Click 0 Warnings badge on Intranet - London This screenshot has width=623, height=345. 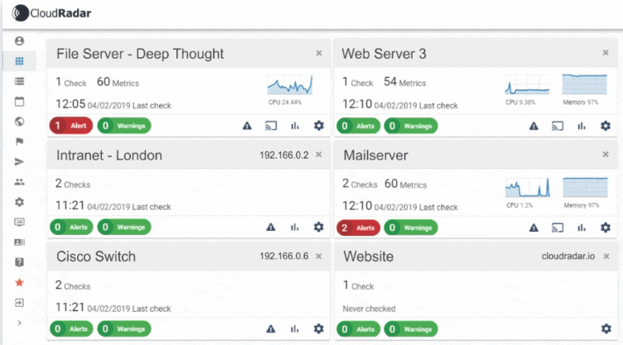[x=124, y=227]
